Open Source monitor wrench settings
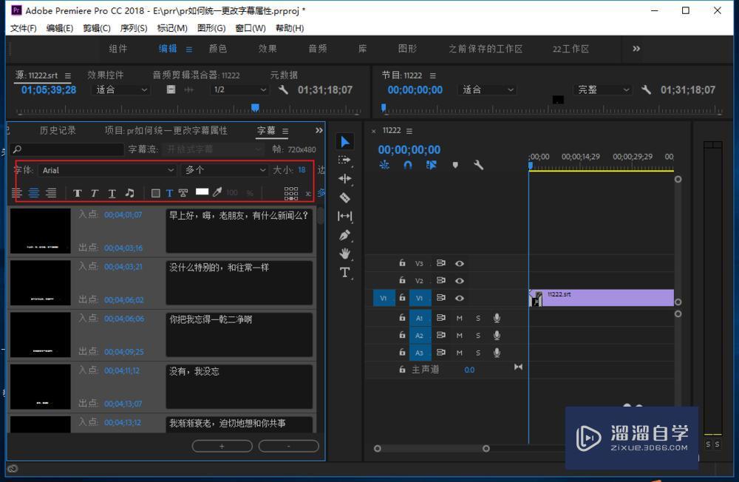The width and height of the screenshot is (739, 482). (283, 89)
